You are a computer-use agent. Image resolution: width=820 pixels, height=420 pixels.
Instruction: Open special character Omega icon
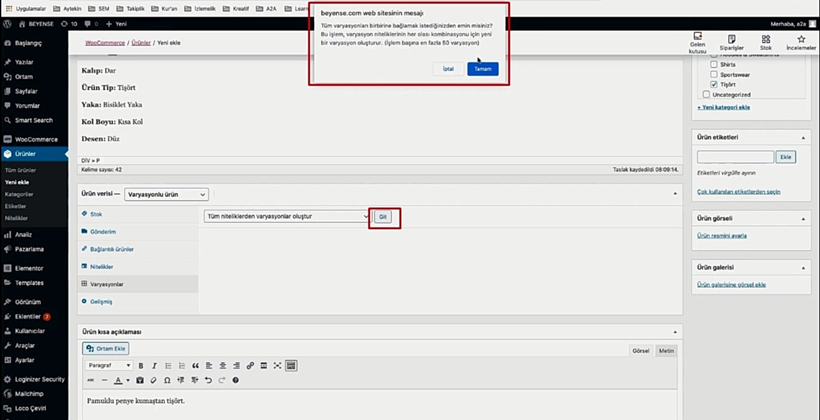[167, 380]
